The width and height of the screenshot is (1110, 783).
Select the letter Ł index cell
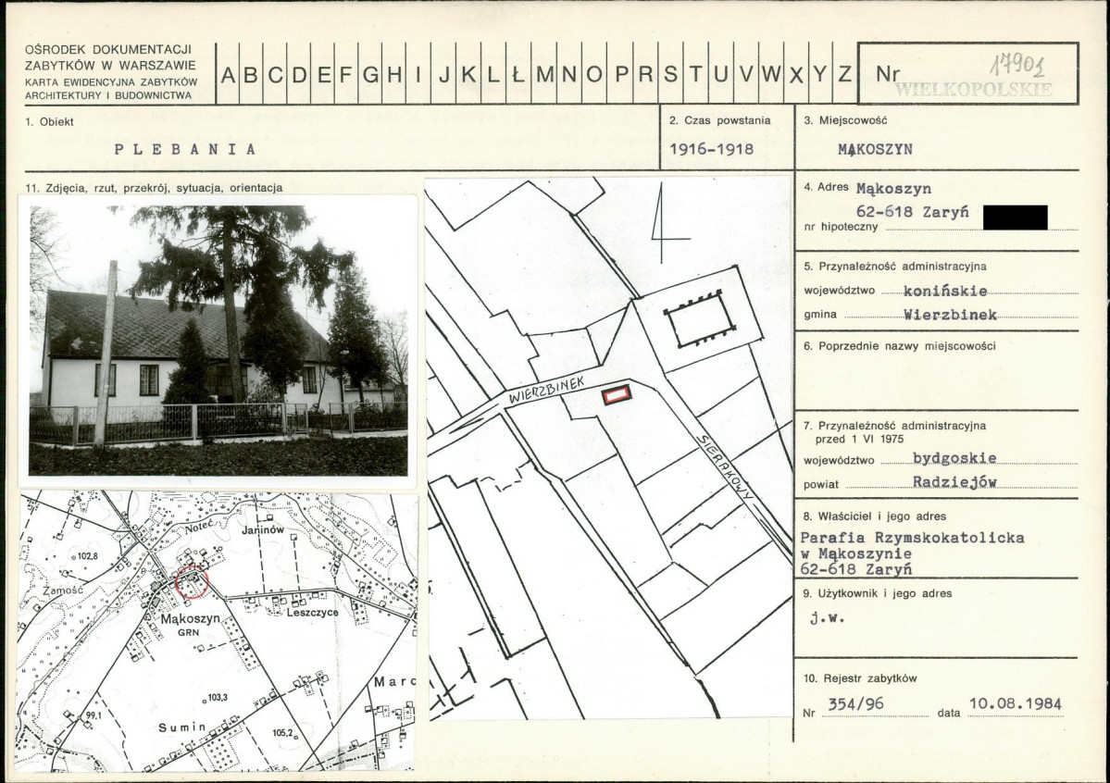coord(518,74)
